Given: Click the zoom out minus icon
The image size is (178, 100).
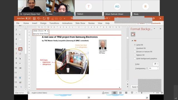Looking at the screenshot, I should pos(136,93).
